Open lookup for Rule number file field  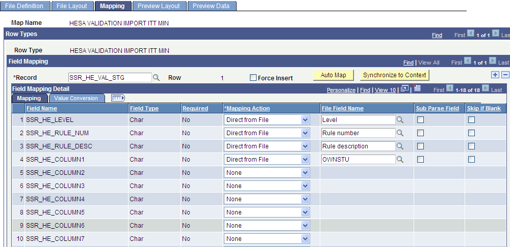pos(400,133)
